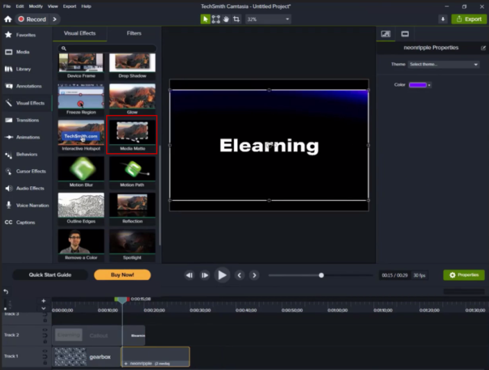The width and height of the screenshot is (489, 370).
Task: Click the download arrow icon near Export
Action: (x=443, y=19)
